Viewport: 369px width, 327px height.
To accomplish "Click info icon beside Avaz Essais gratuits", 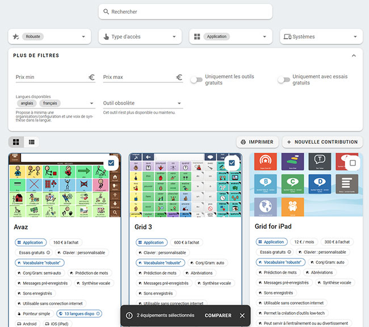I will point(48,253).
